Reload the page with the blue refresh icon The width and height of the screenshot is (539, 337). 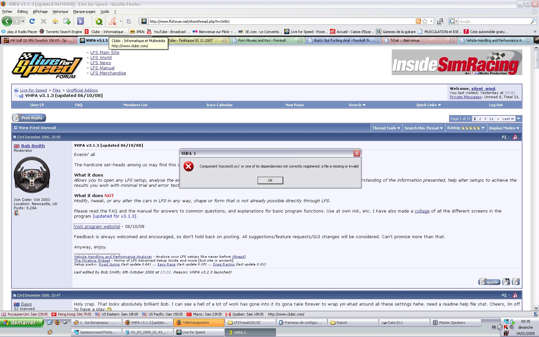[32, 21]
